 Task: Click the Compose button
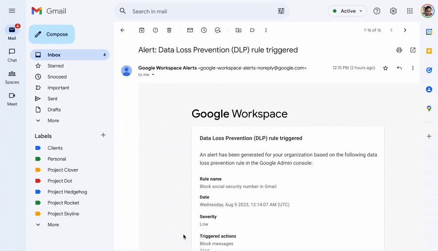(x=52, y=34)
